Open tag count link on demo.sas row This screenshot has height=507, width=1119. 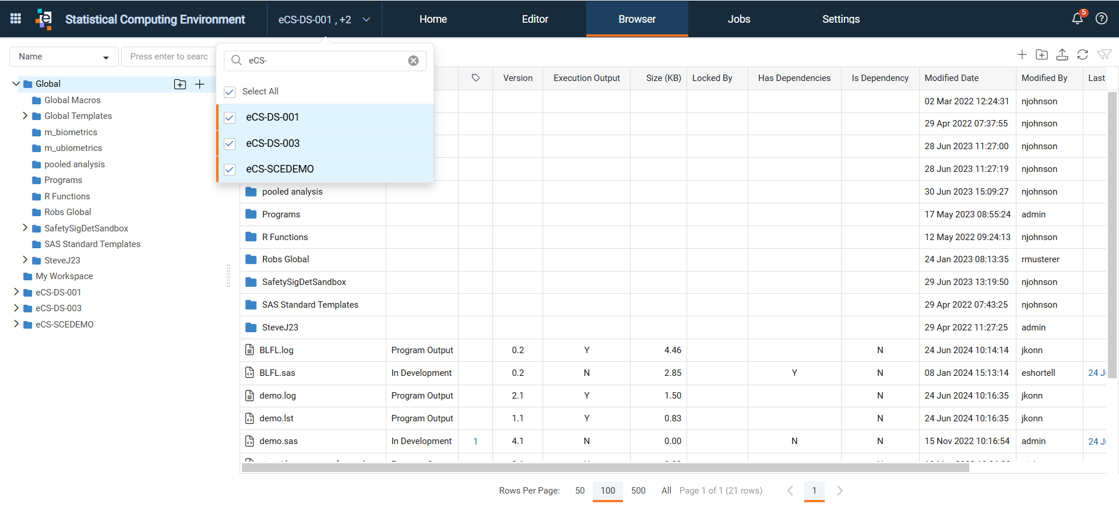[x=476, y=442]
